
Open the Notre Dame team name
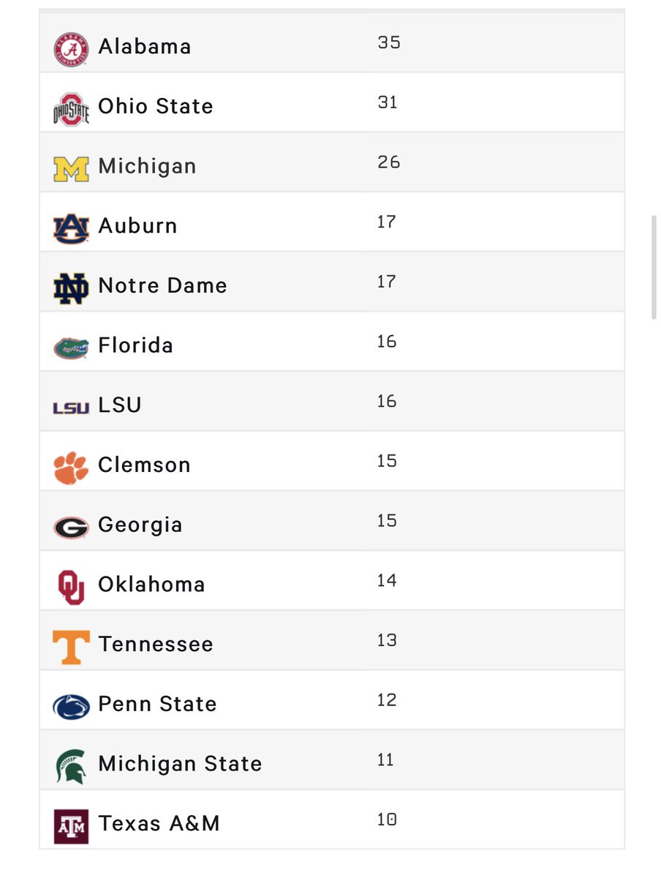pyautogui.click(x=162, y=285)
